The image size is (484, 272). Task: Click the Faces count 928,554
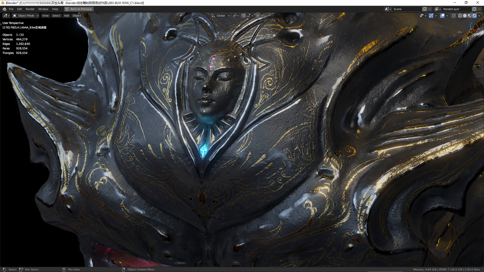click(22, 48)
